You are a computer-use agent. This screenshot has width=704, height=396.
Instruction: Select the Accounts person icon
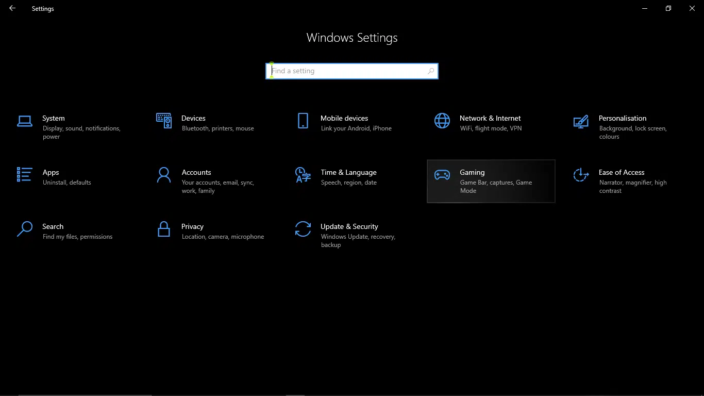coord(164,175)
